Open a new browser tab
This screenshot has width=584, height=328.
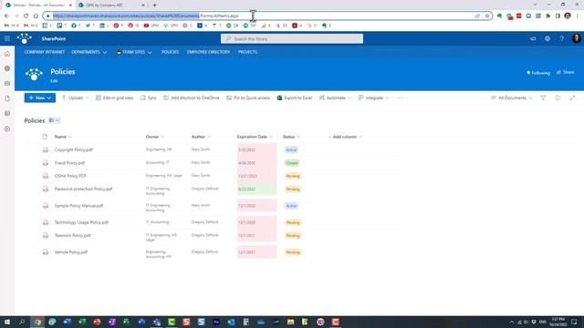point(154,5)
